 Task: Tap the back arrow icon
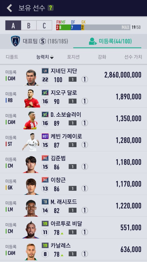9,8
